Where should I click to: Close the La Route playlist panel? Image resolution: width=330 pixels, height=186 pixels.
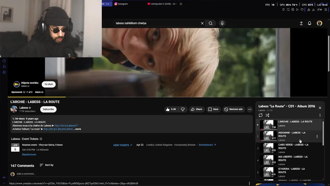click(320, 108)
